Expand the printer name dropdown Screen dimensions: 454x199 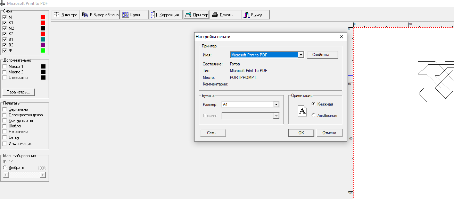pyautogui.click(x=301, y=55)
